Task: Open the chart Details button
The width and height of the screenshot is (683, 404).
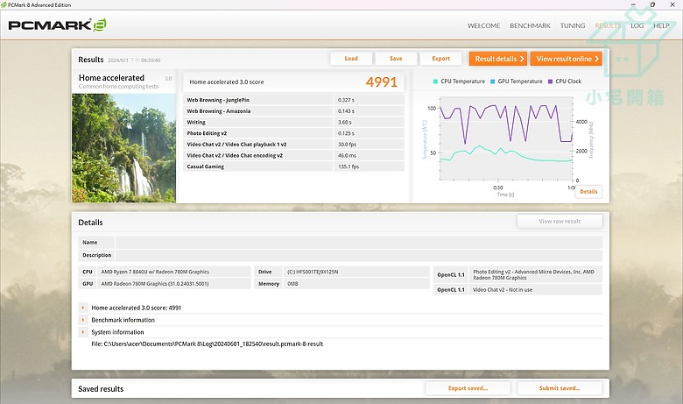Action: pyautogui.click(x=588, y=192)
